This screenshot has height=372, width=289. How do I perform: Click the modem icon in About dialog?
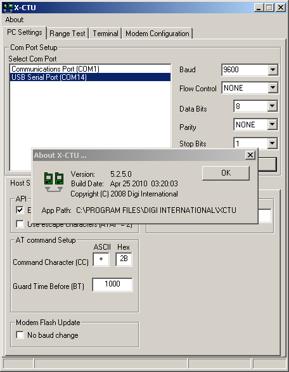(x=54, y=182)
